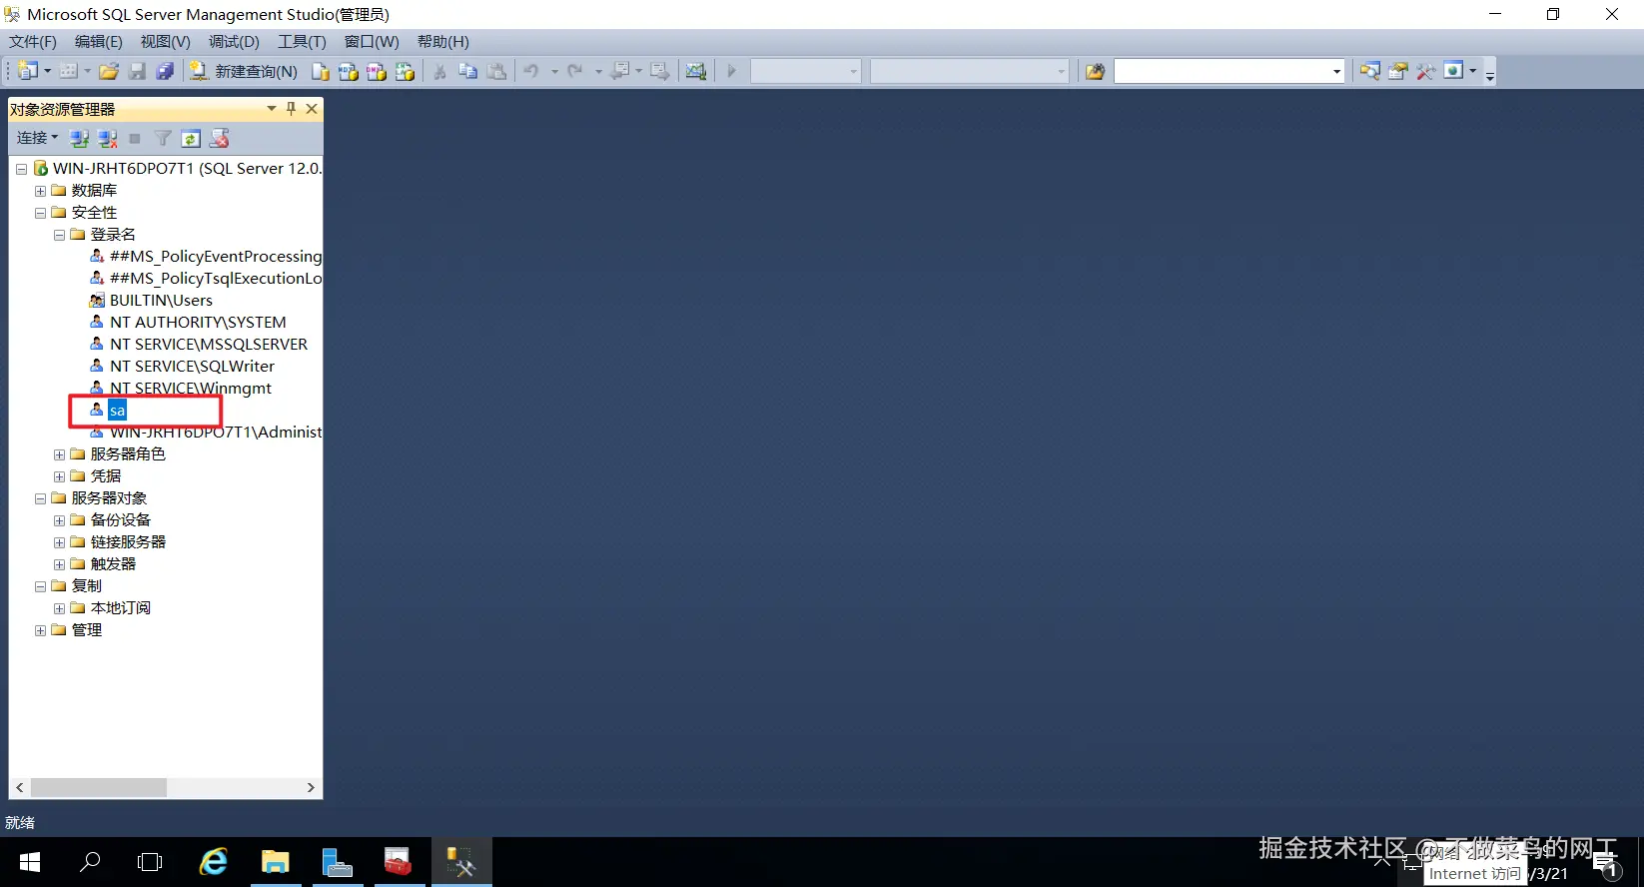Open the 连接 connect dropdown
Image resolution: width=1644 pixels, height=887 pixels.
(37, 138)
